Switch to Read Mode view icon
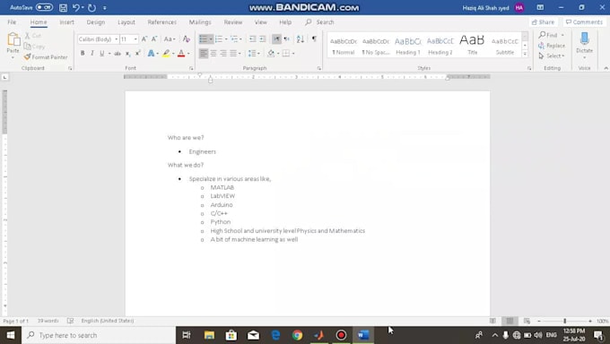The height and width of the screenshot is (344, 610). [x=492, y=321]
